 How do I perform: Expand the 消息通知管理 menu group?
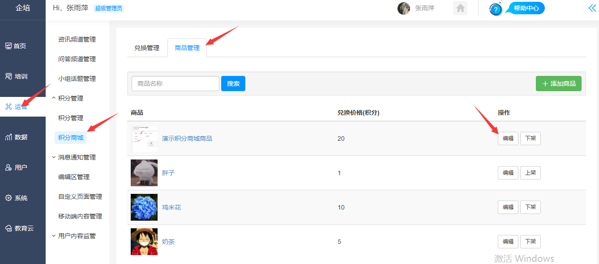pos(77,157)
